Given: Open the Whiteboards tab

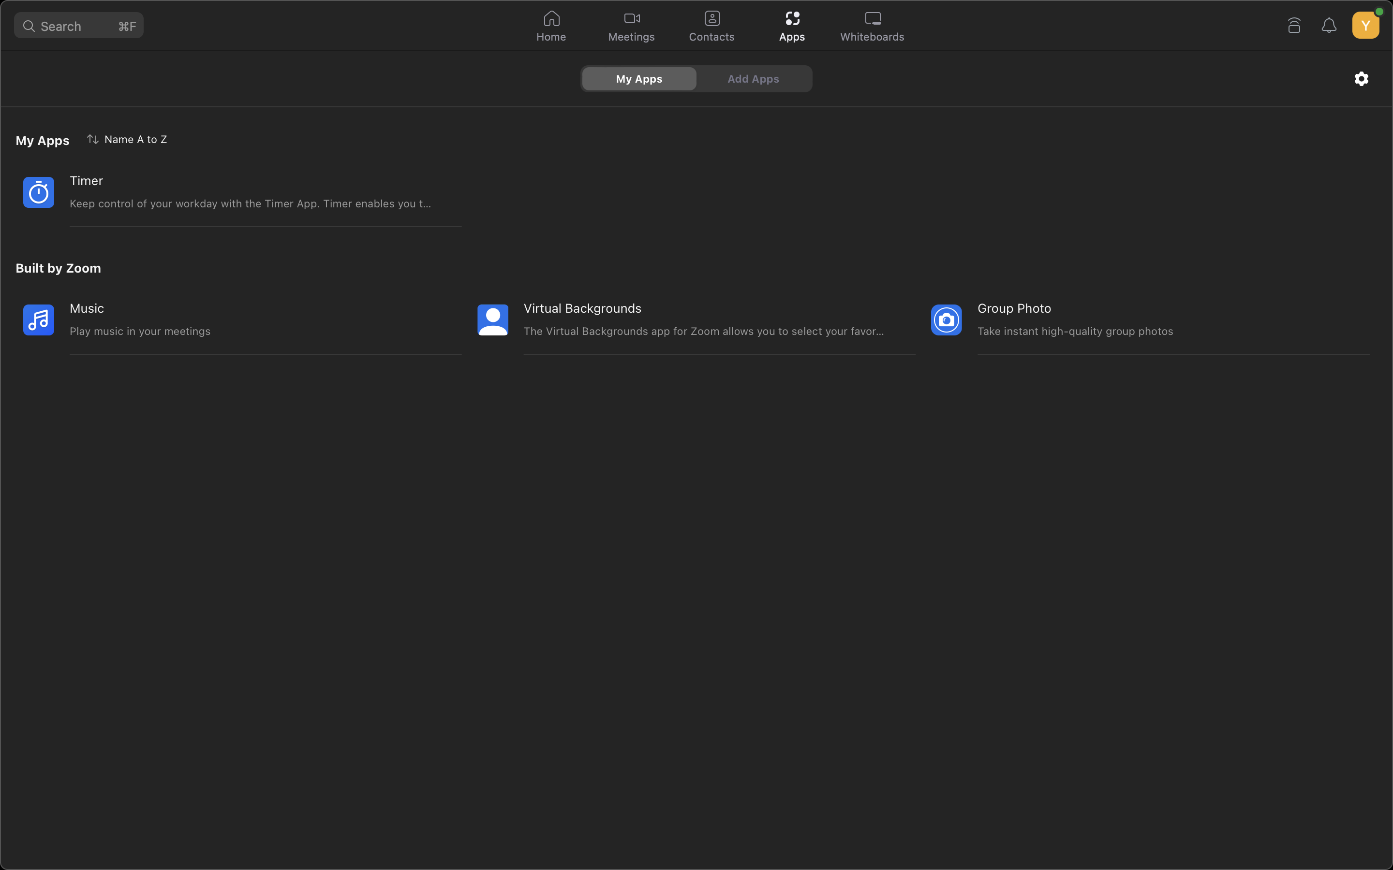Looking at the screenshot, I should tap(872, 27).
